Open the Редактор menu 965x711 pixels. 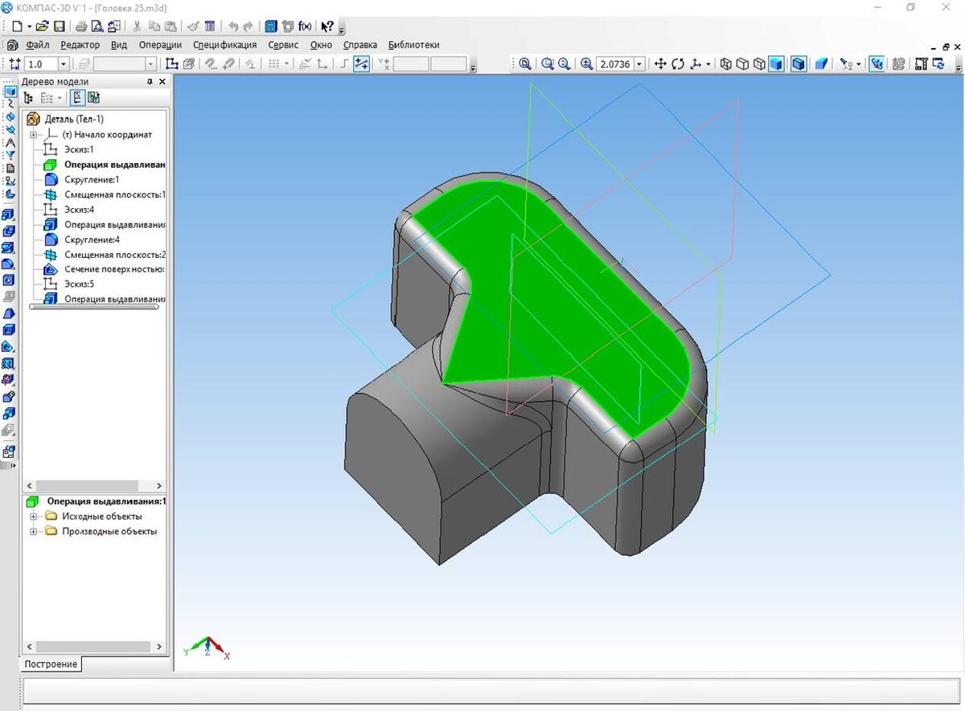pos(80,45)
